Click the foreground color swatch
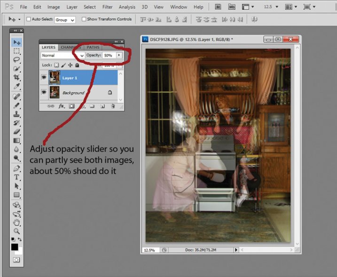The image size is (337, 277). point(15,247)
